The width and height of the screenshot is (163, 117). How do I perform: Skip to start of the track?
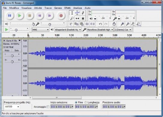[x=40, y=16]
